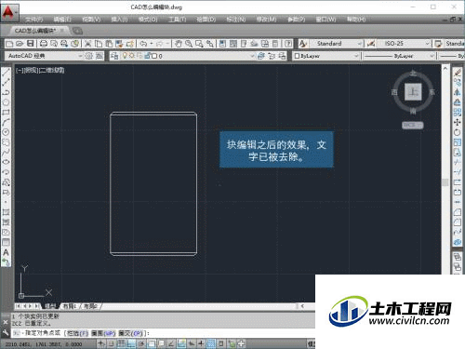
Task: Open the ByLayer linetype dropdown
Action: click(x=432, y=56)
